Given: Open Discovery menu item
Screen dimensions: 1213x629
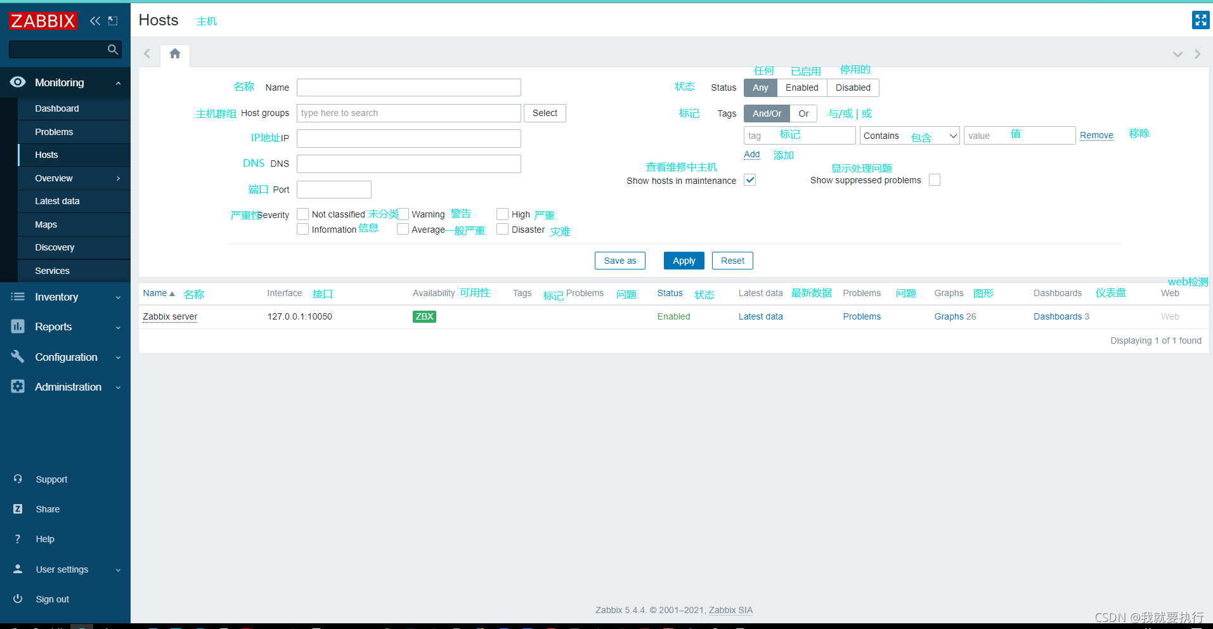Looking at the screenshot, I should coord(74,247).
